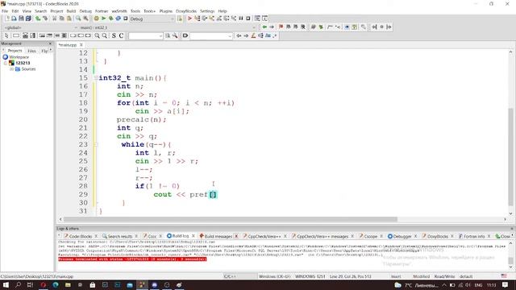
Task: Close the Management panel
Action: (50, 43)
